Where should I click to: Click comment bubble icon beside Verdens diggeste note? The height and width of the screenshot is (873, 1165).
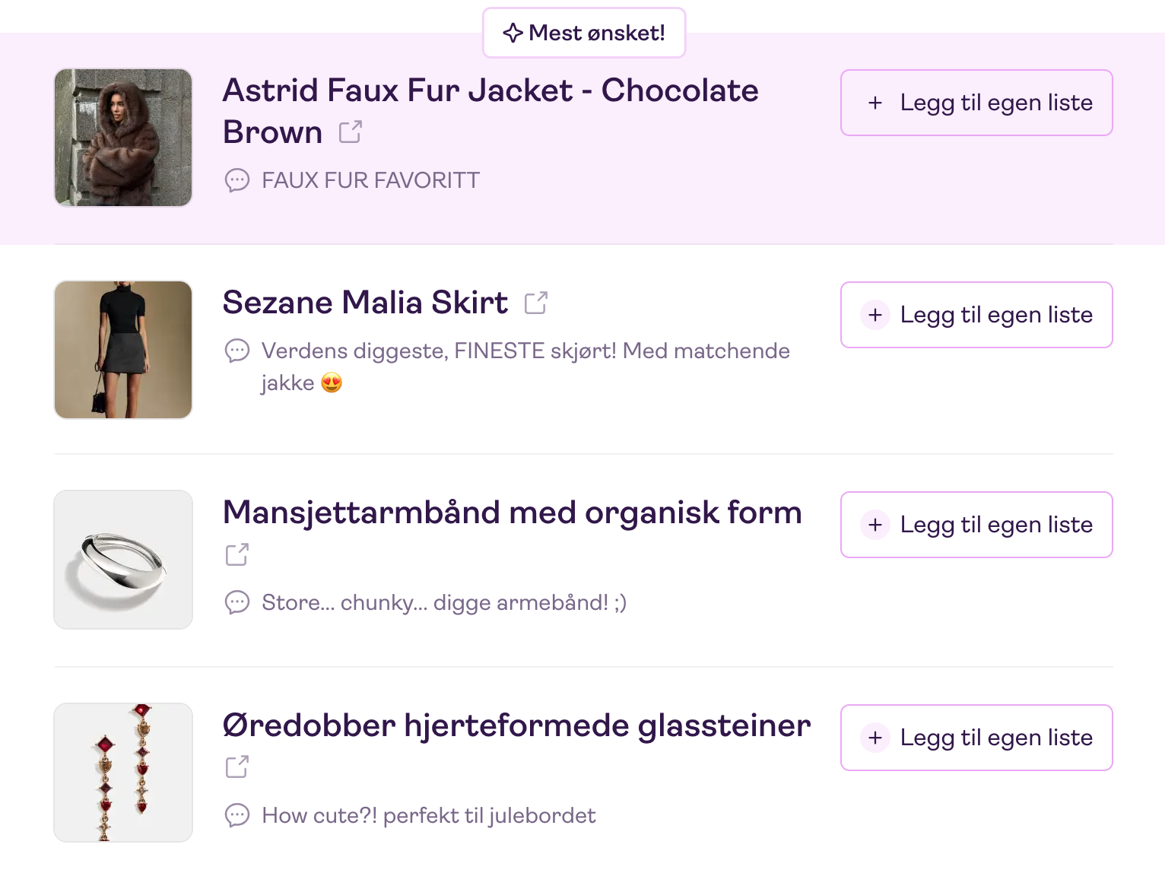tap(237, 351)
